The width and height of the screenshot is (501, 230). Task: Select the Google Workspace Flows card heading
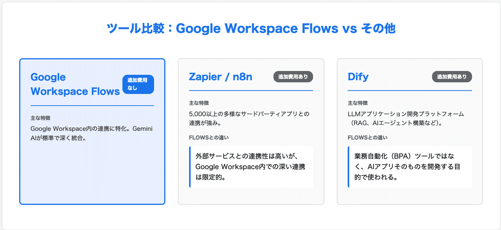coord(75,84)
